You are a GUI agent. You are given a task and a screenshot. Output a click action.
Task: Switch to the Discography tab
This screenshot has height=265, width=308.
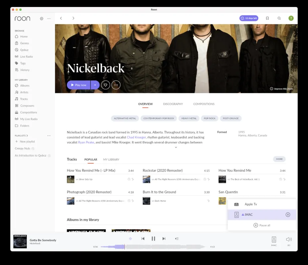[x=173, y=104]
